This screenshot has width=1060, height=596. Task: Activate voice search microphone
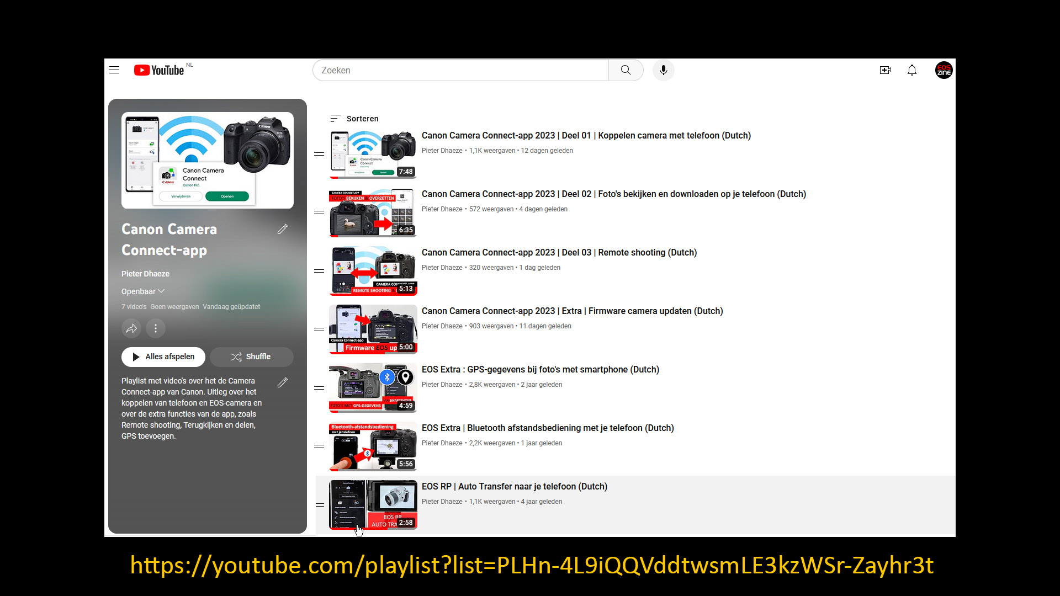(663, 70)
